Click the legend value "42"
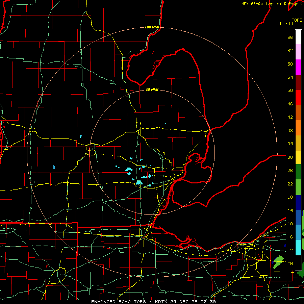Screen dimensions: 304x304 coord(290,117)
